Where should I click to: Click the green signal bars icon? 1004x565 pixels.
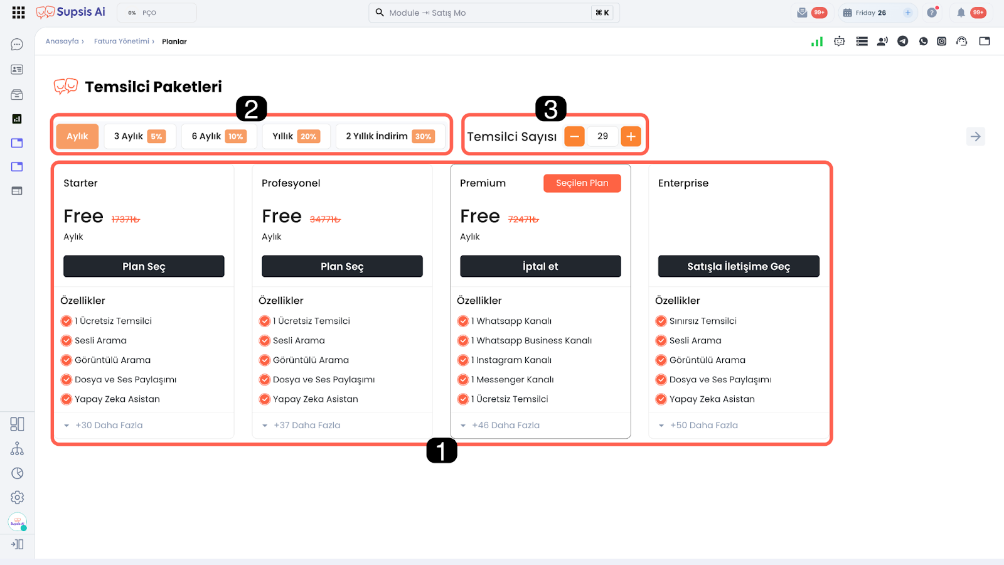tap(817, 41)
